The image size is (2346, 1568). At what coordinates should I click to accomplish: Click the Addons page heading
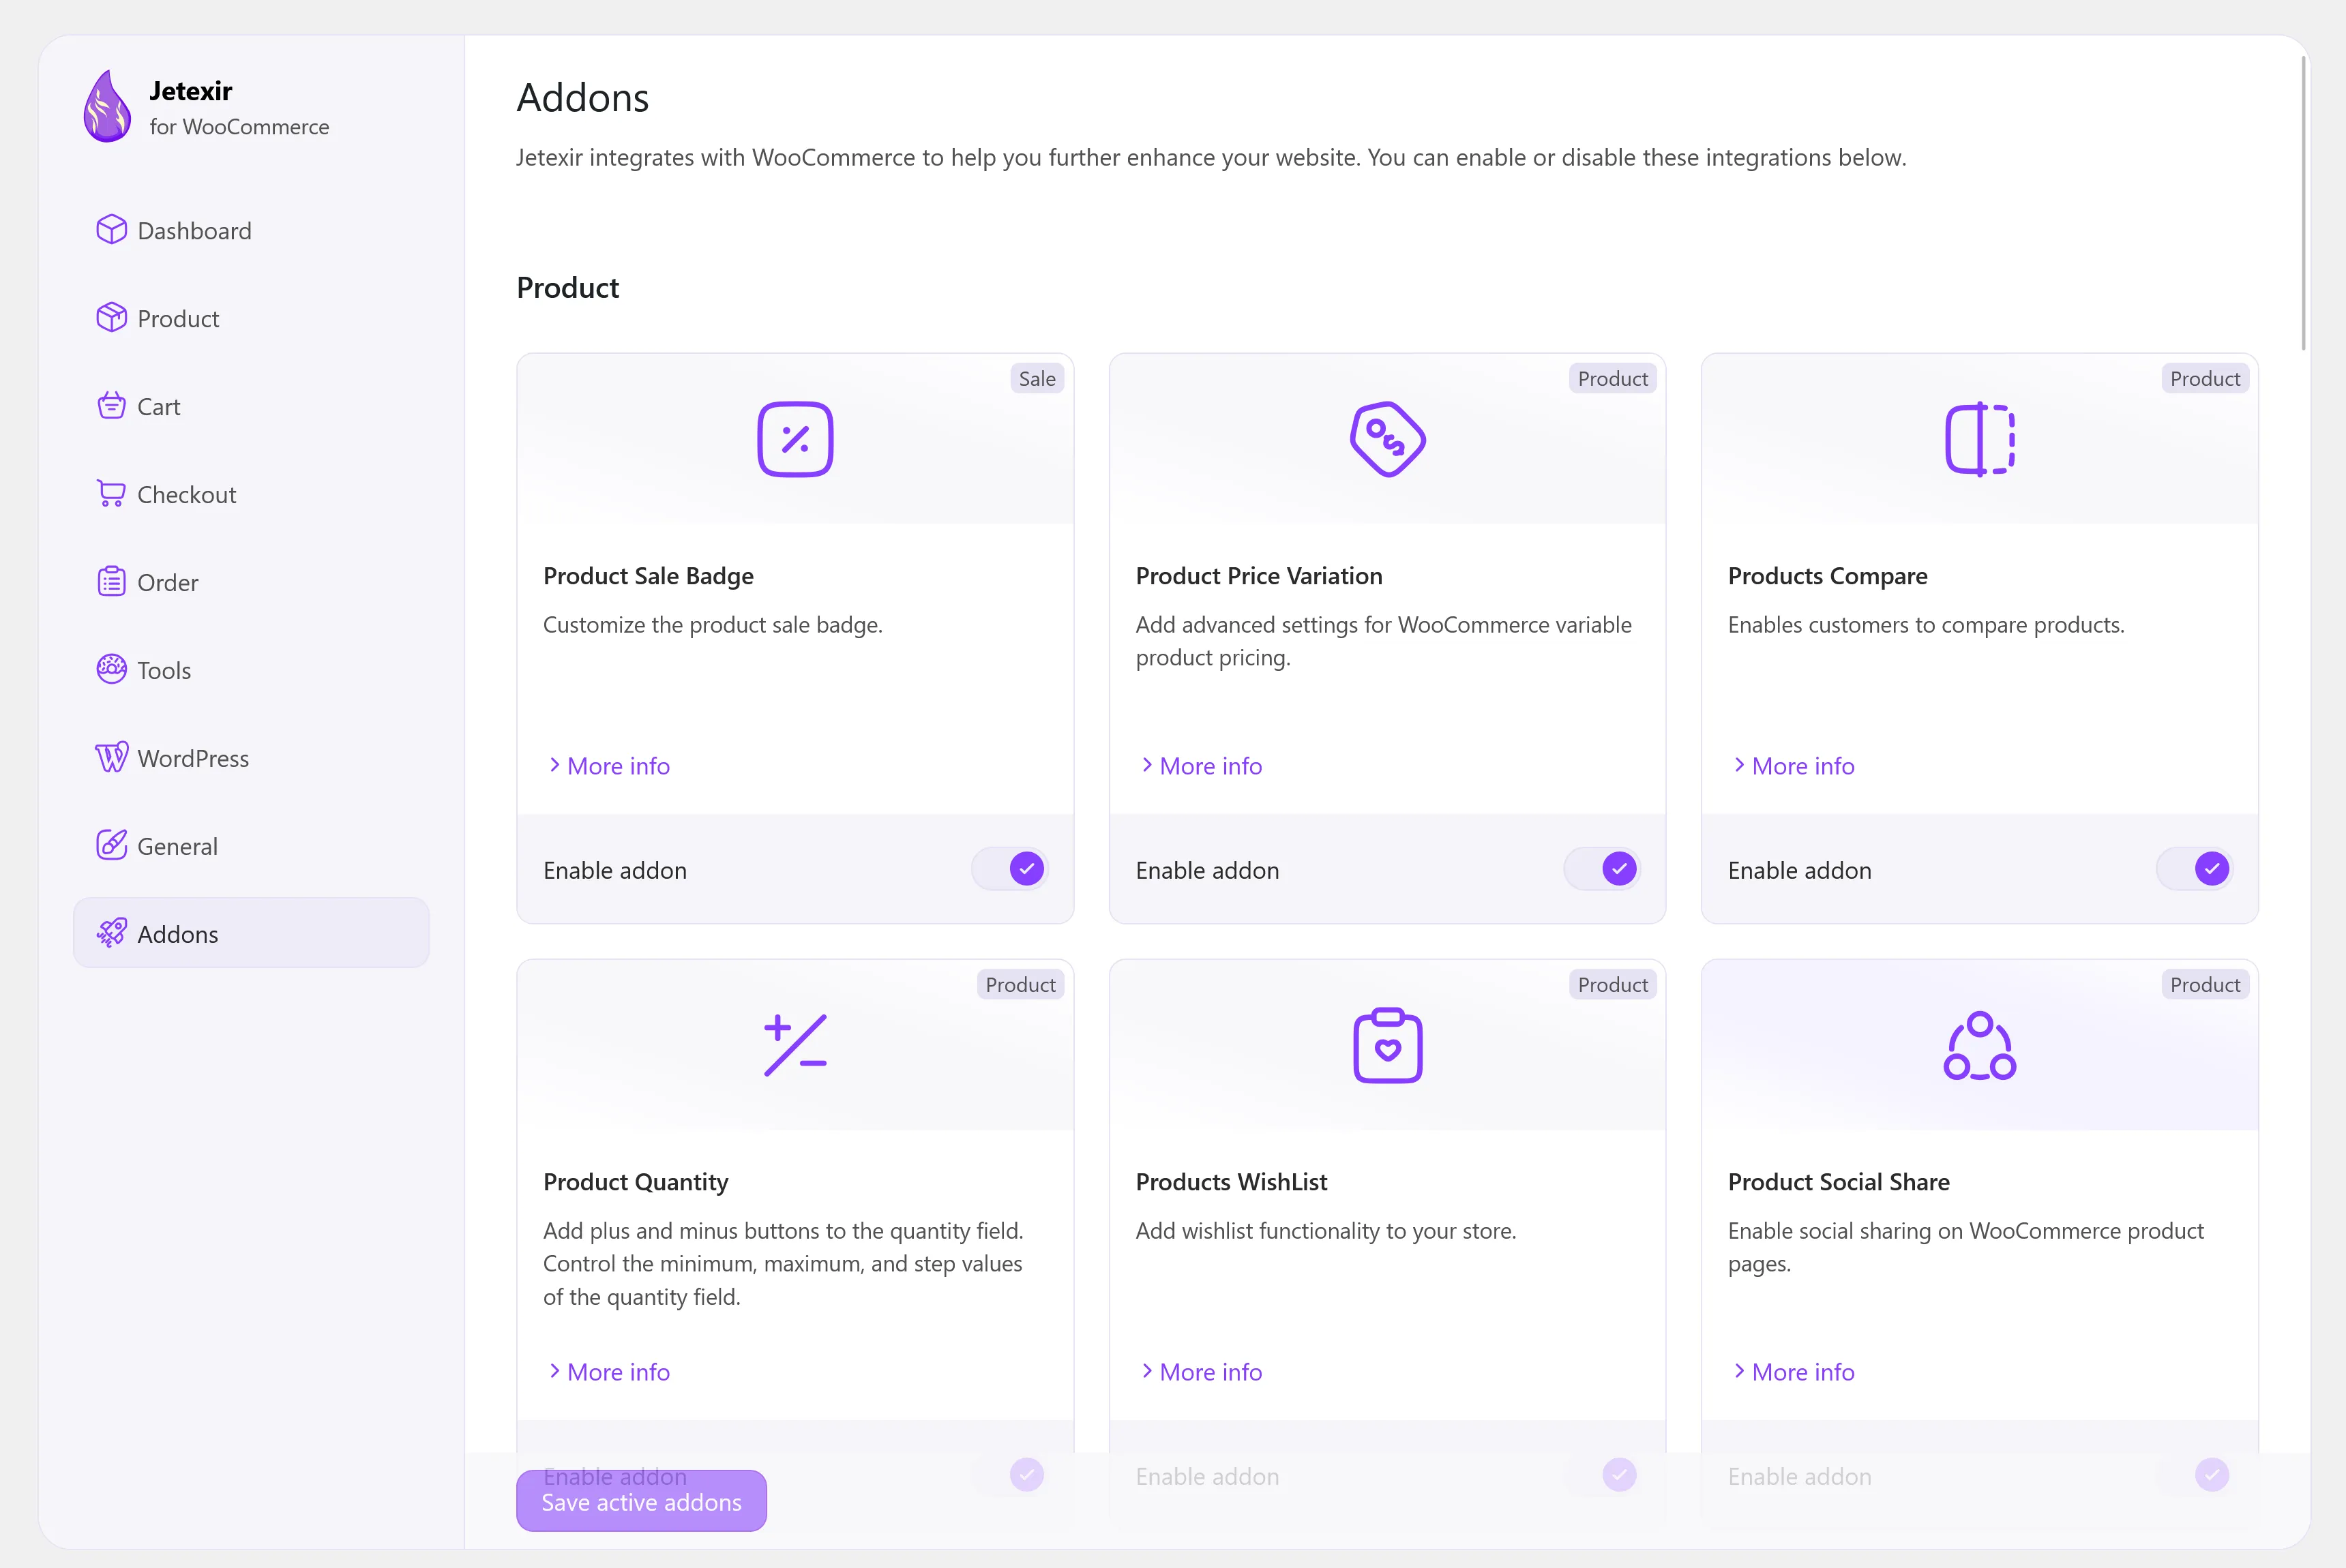coord(582,98)
